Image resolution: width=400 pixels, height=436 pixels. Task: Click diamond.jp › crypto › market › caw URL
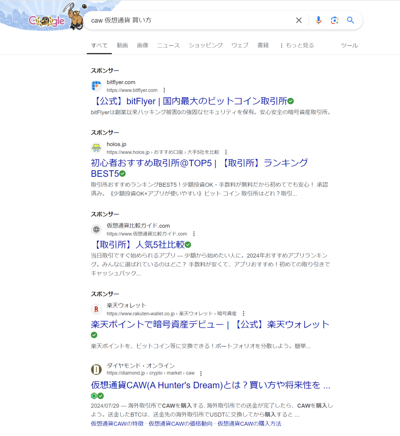click(x=150, y=373)
